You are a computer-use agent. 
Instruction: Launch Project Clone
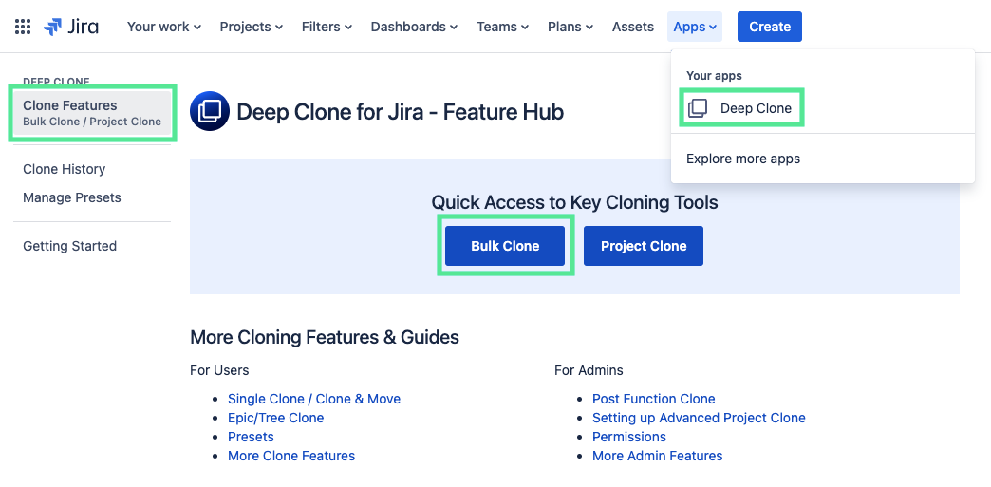(x=643, y=246)
